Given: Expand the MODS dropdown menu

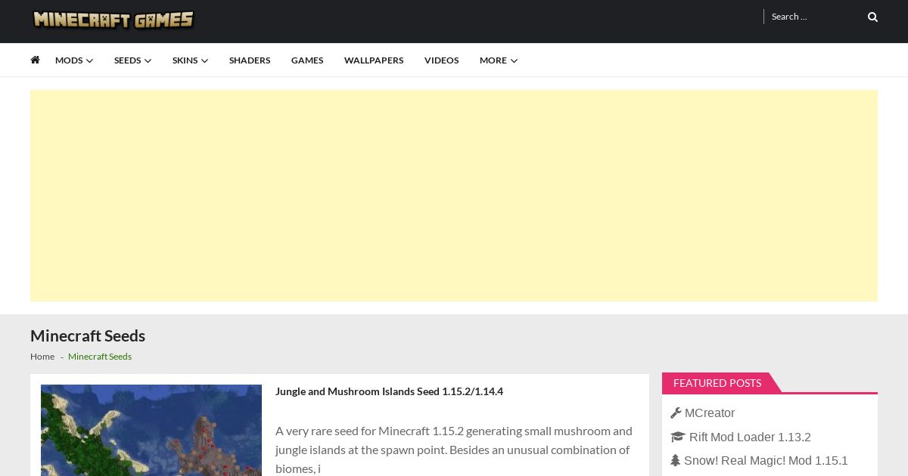Looking at the screenshot, I should tap(74, 60).
